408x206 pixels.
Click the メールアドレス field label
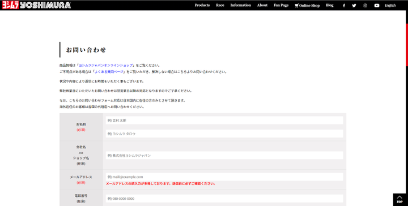pos(81,177)
